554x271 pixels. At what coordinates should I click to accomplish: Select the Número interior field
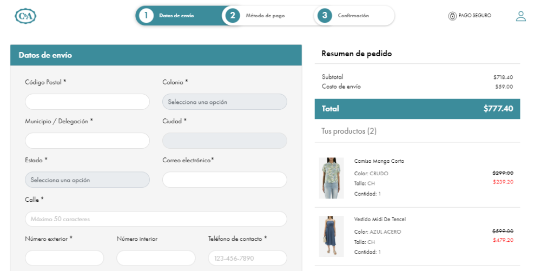coord(156,258)
